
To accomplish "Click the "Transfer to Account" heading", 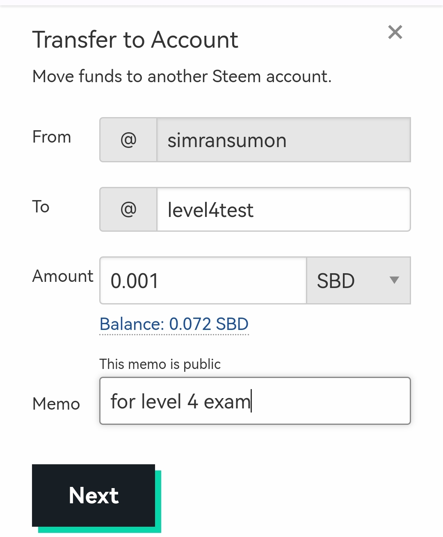I will [x=135, y=40].
